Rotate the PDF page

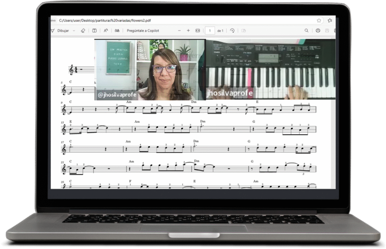coord(232,31)
